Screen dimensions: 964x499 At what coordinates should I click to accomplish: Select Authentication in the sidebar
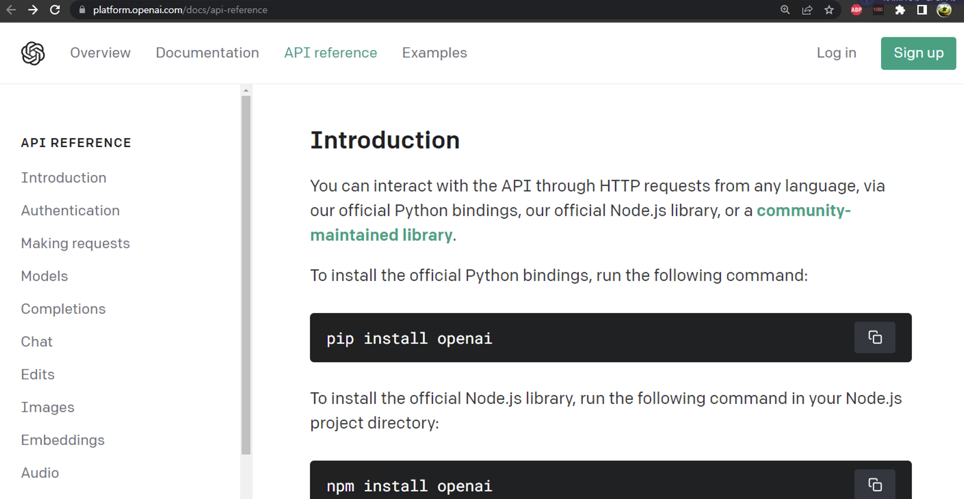(70, 211)
